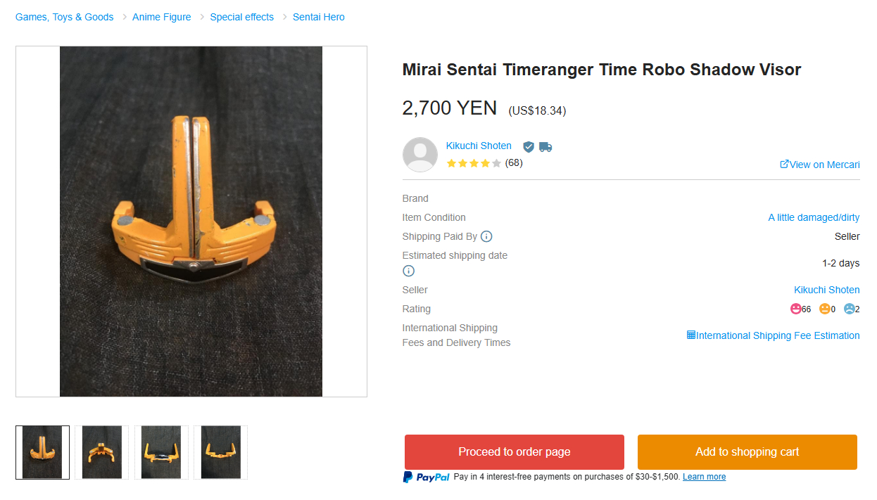877x500 pixels.
Task: Open International Shipping Fee Estimation link
Action: (773, 335)
